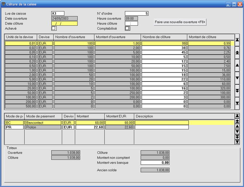Click the Montant de clôture cell 320,00
The width and height of the screenshot is (244, 187).
(x=209, y=88)
